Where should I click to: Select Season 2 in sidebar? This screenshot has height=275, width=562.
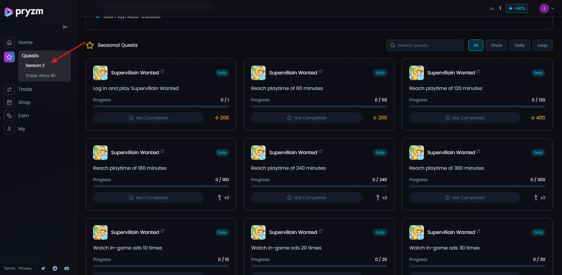click(x=35, y=65)
